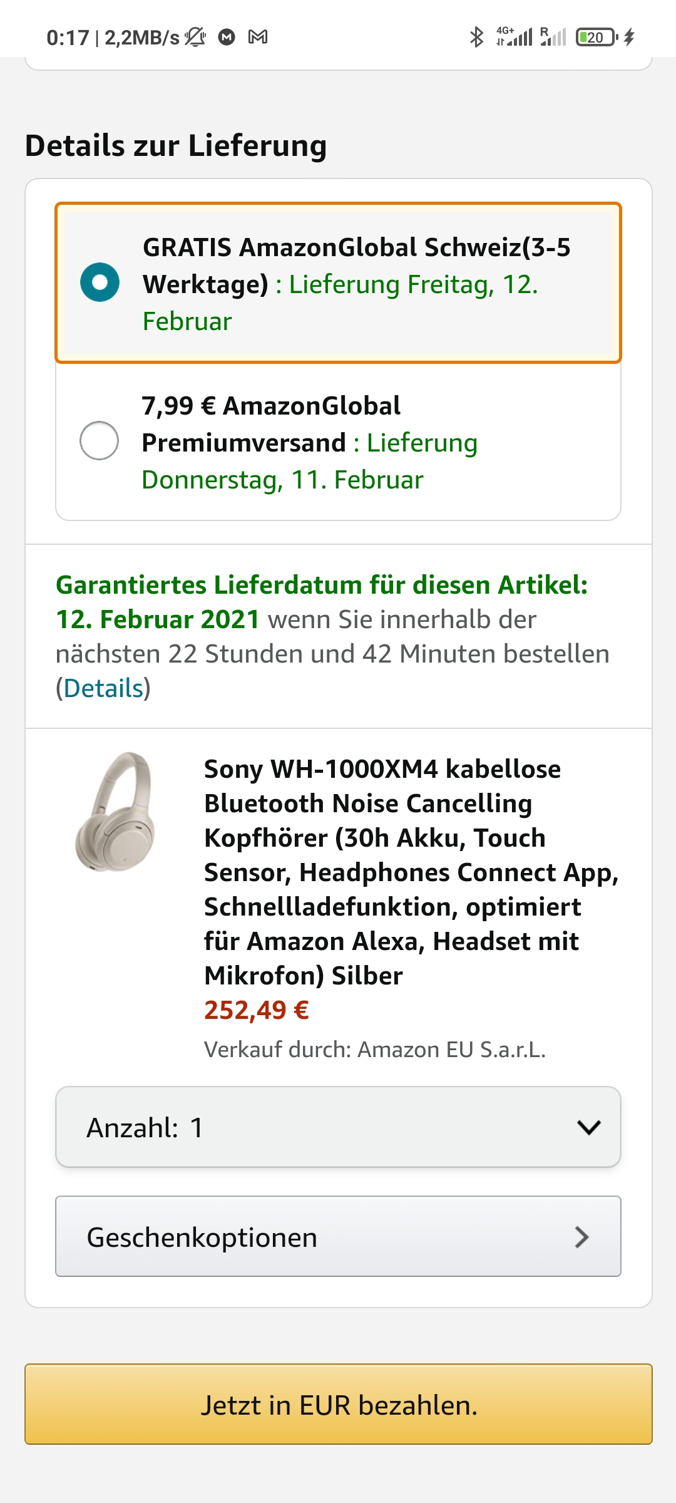Tap the 4G+ signal strength icon
Screen dimensions: 676x1503
515,38
